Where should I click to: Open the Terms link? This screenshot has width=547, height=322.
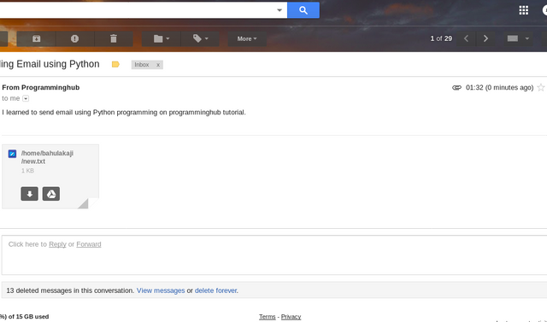tap(268, 317)
